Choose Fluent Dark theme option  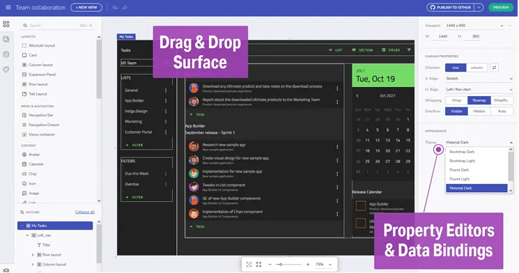click(477, 170)
